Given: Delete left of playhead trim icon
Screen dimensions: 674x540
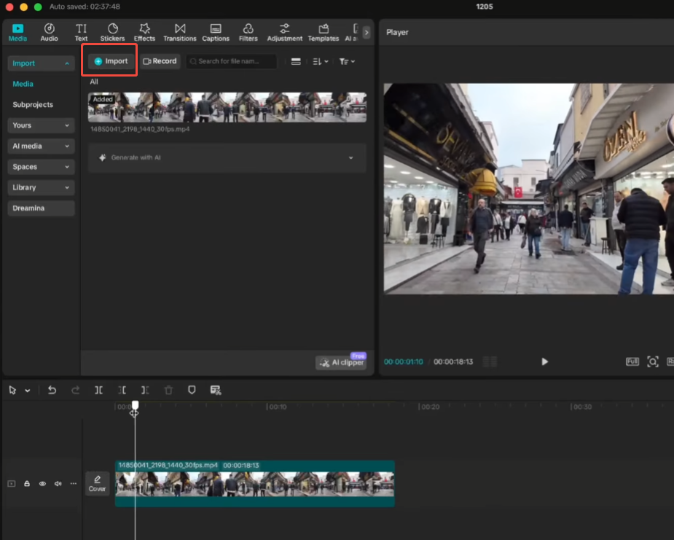Looking at the screenshot, I should pyautogui.click(x=122, y=390).
